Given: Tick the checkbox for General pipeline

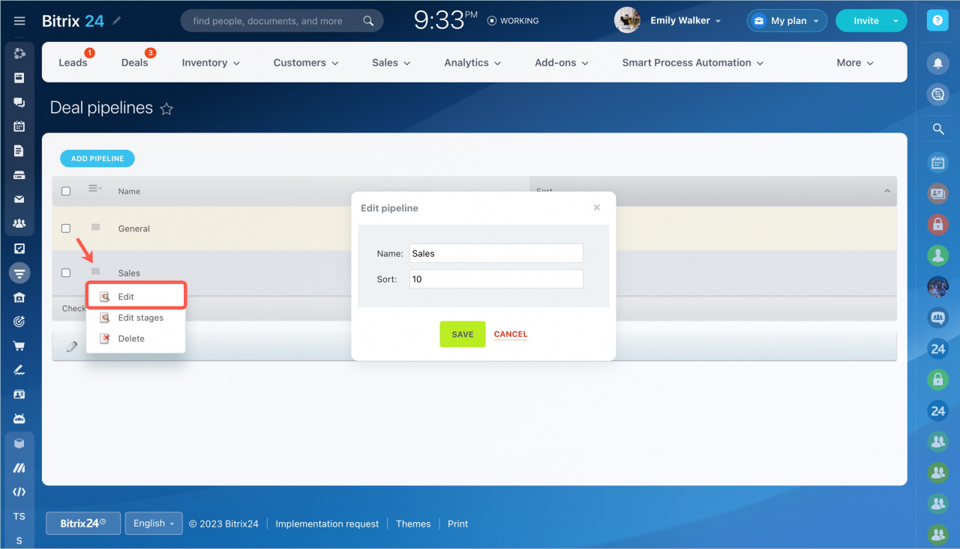Looking at the screenshot, I should [66, 228].
